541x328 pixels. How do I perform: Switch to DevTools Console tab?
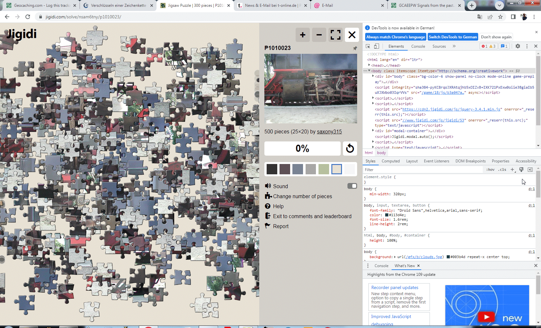(418, 46)
